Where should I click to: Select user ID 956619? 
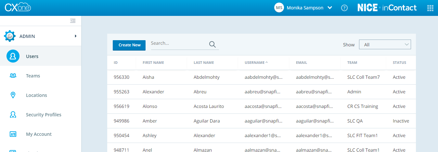[122, 106]
